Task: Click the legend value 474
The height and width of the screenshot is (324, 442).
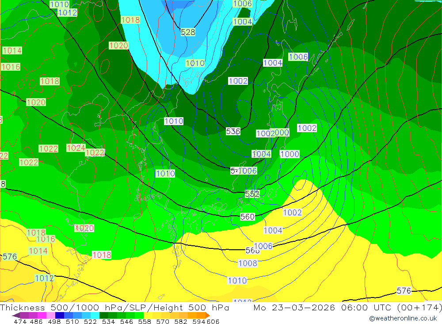Action: tap(20, 321)
